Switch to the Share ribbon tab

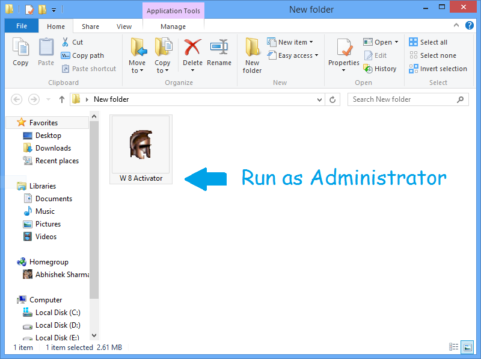pyautogui.click(x=91, y=27)
